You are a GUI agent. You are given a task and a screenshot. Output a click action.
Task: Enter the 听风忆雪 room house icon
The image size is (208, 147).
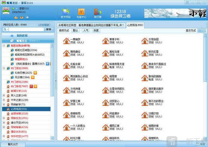coord(145,53)
